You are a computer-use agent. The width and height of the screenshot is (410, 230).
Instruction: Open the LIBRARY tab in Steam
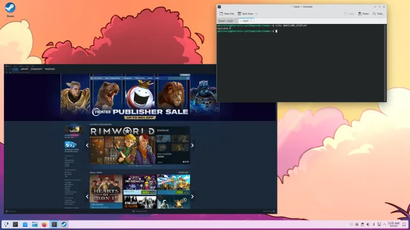point(25,69)
